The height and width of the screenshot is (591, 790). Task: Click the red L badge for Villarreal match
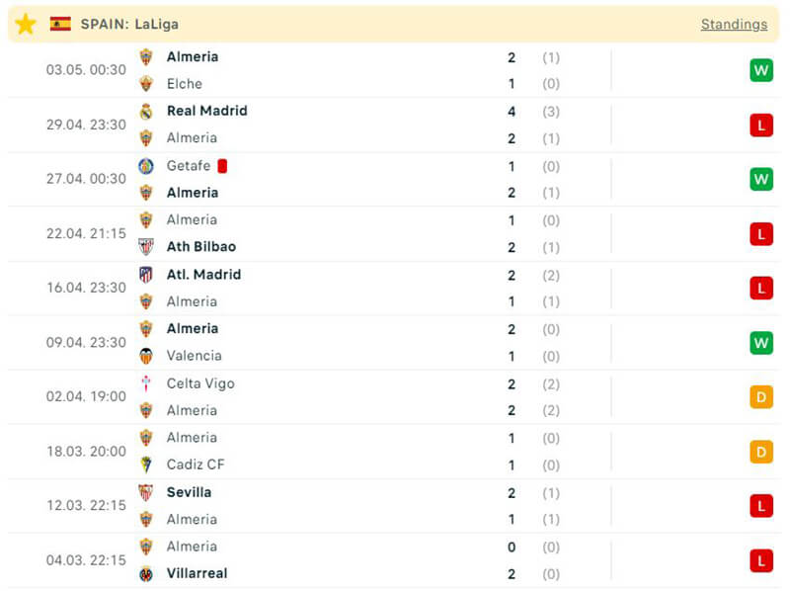point(760,560)
